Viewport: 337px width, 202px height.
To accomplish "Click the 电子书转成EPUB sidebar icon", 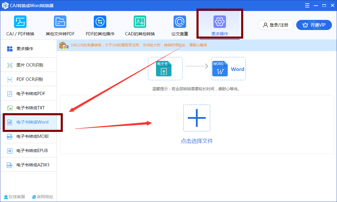I will point(10,151).
